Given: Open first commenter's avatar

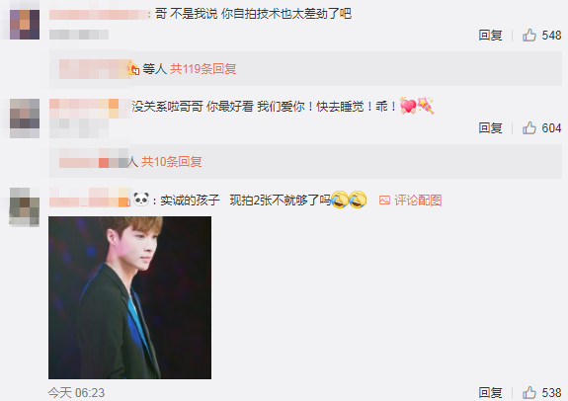Looking at the screenshot, I should coord(25,25).
